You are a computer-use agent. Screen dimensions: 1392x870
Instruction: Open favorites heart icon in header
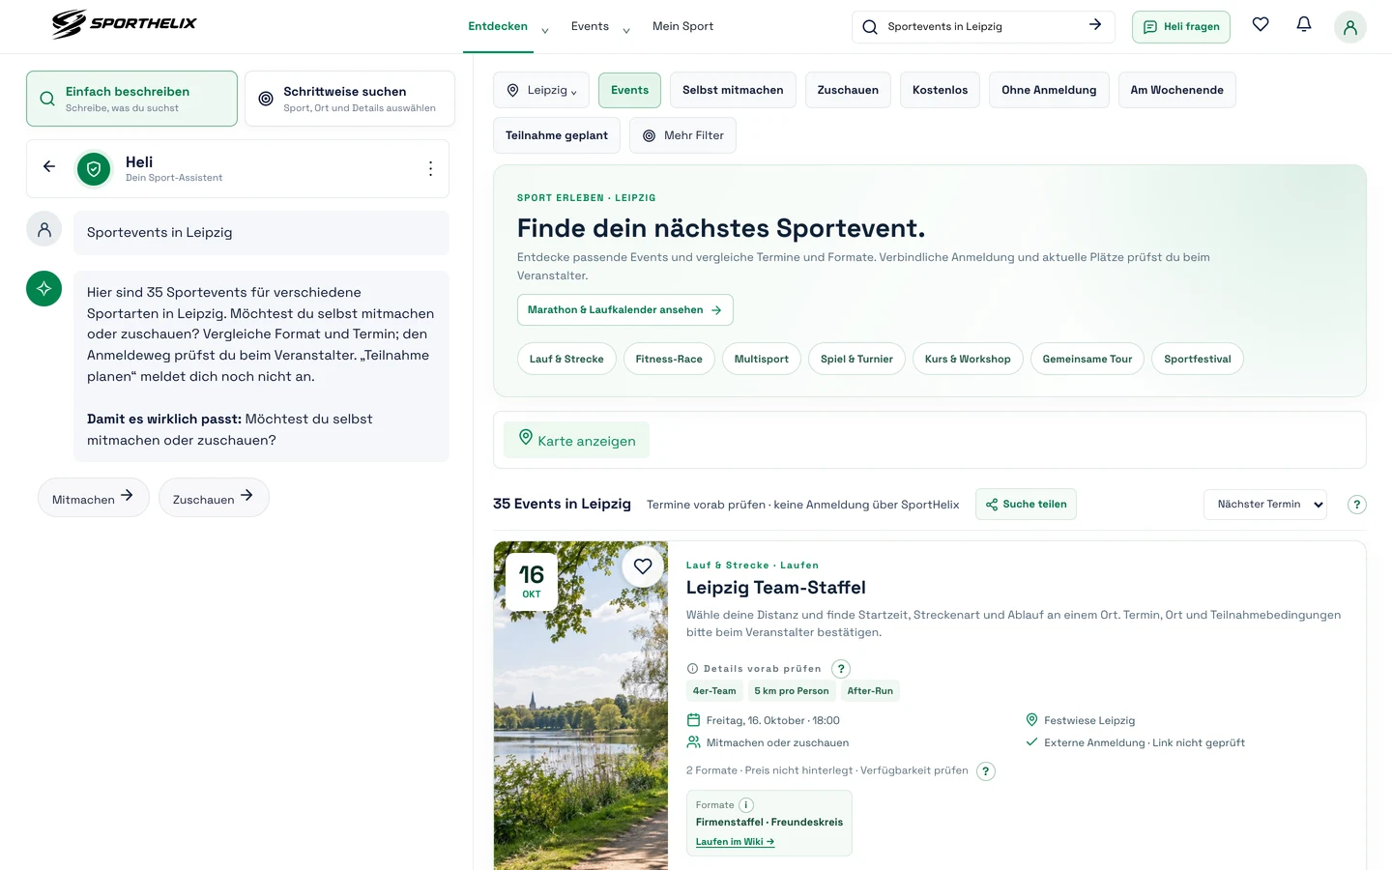tap(1261, 24)
